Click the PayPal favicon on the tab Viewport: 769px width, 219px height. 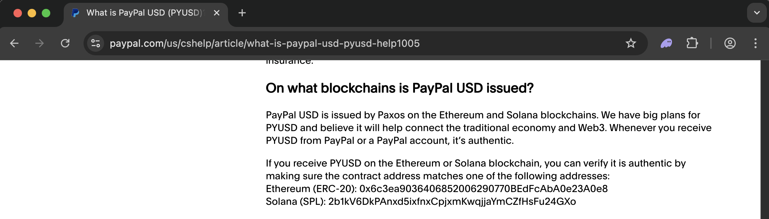pos(75,13)
